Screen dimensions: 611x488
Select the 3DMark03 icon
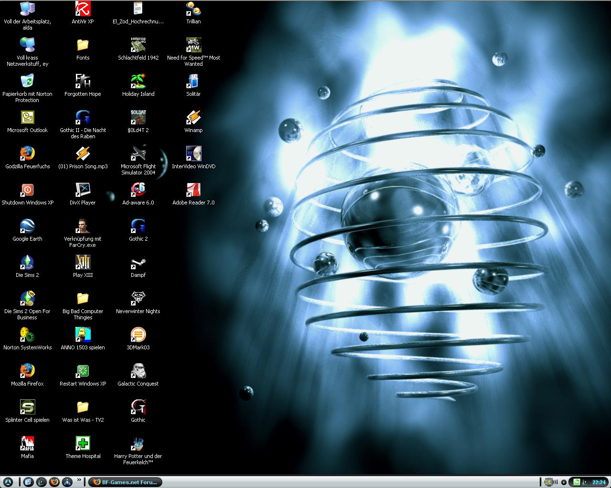point(138,335)
